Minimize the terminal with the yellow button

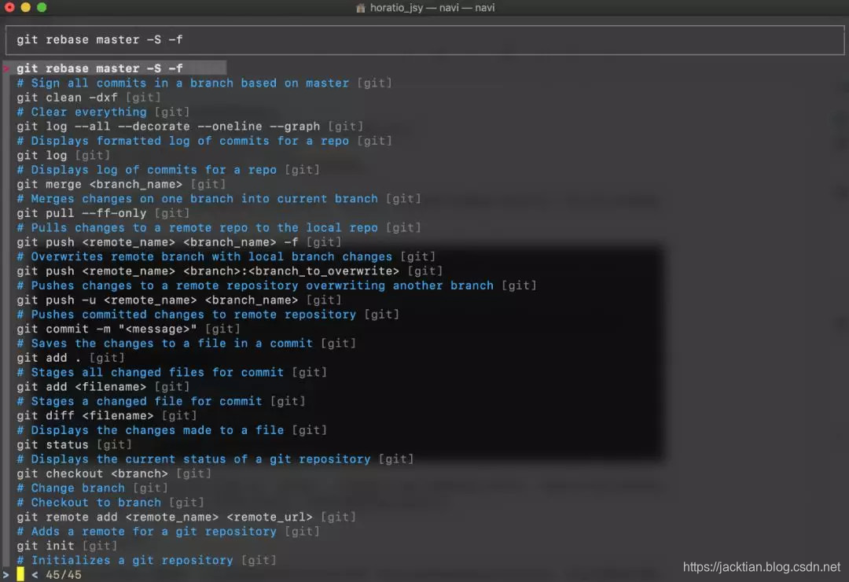click(x=25, y=7)
